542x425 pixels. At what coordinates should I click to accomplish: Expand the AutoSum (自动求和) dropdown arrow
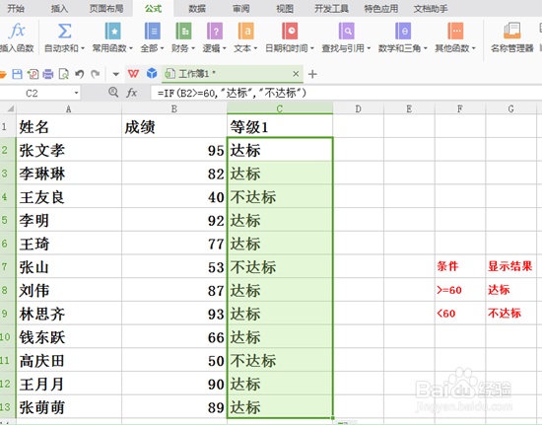[83, 48]
